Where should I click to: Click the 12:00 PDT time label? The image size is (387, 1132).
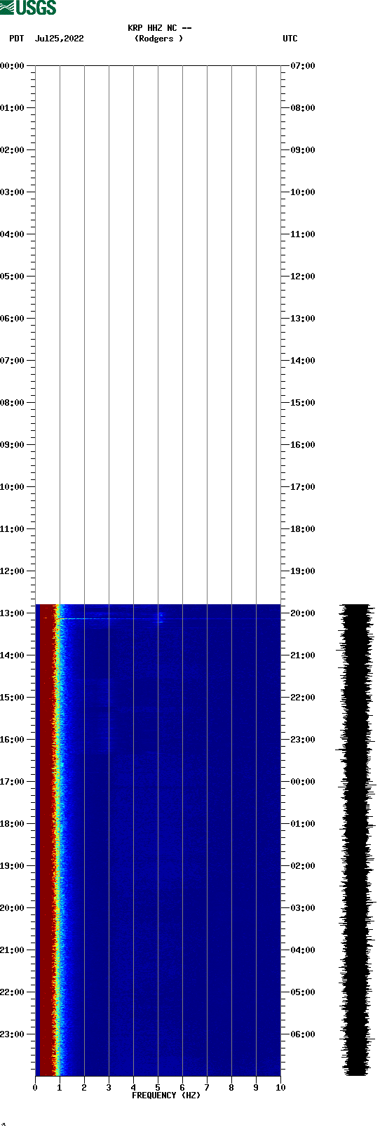tap(12, 571)
